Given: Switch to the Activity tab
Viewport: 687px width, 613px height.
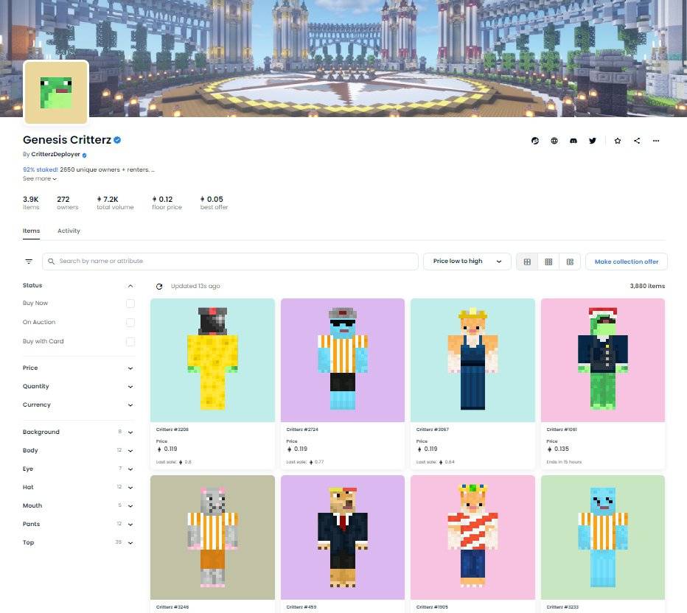Looking at the screenshot, I should coord(69,231).
